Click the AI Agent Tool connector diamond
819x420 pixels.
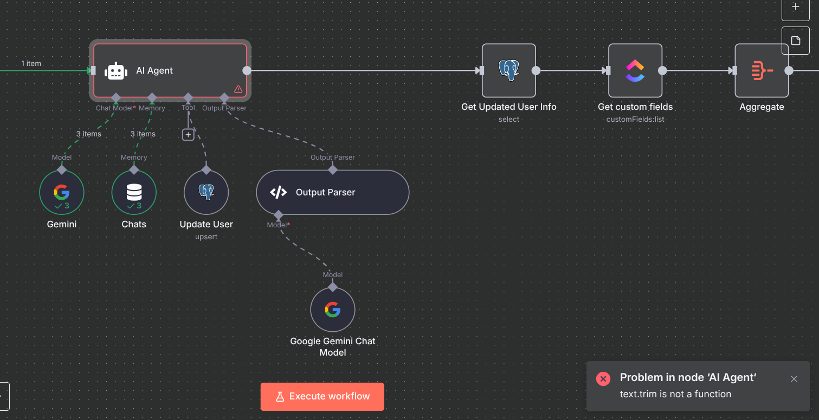[x=188, y=98]
